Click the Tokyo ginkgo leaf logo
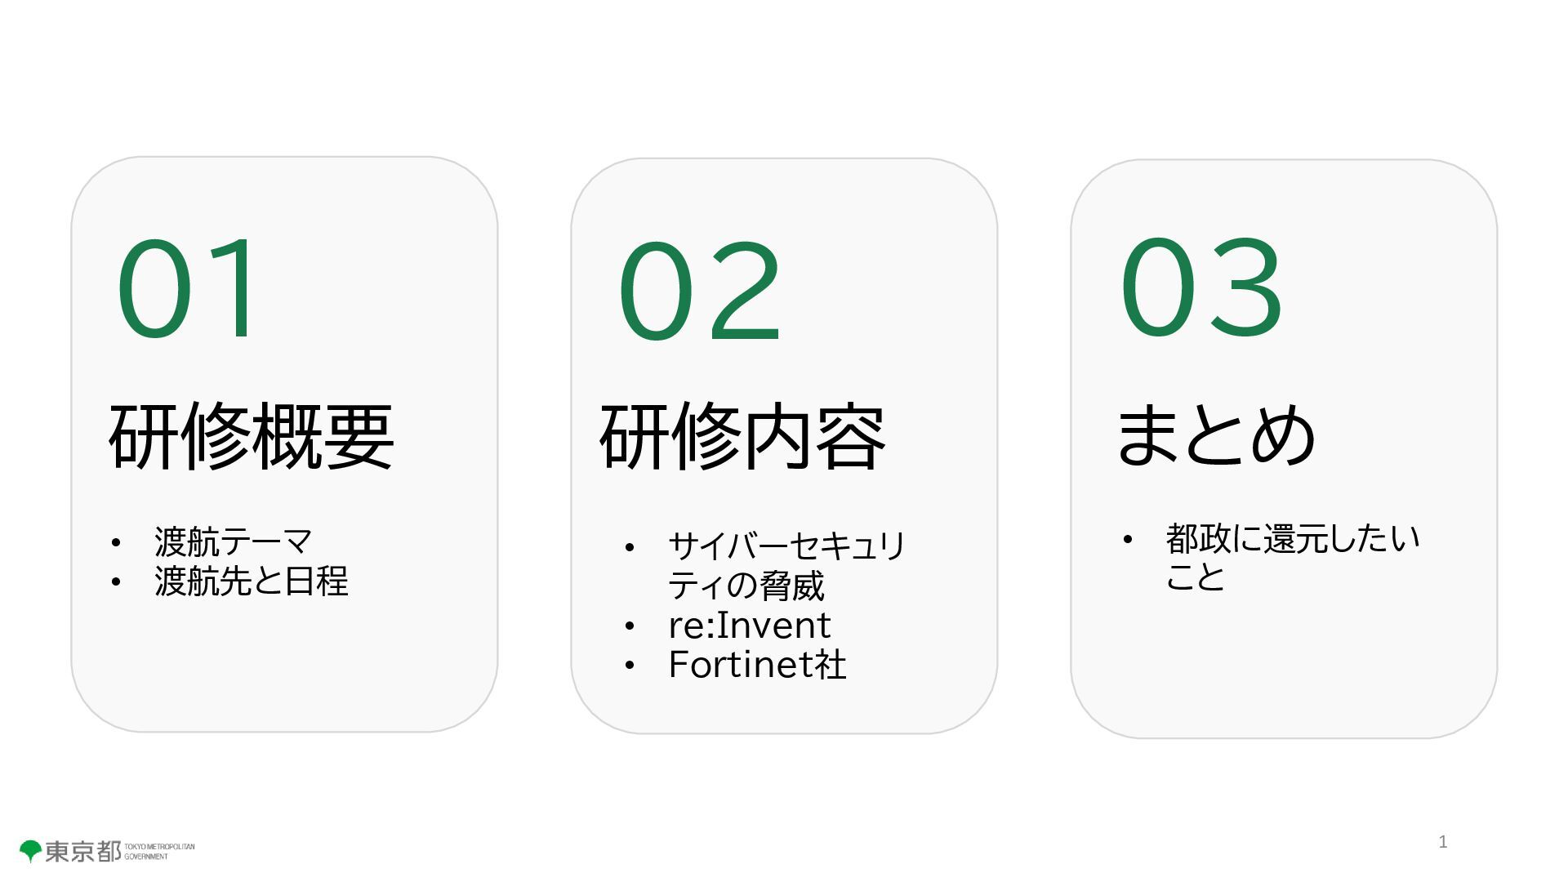The image size is (1568, 882). click(30, 851)
